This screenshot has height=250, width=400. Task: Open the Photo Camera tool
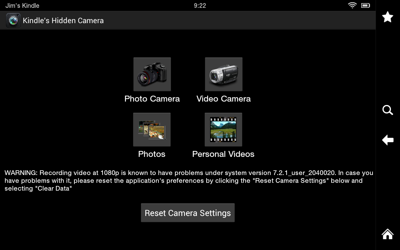[x=152, y=74]
